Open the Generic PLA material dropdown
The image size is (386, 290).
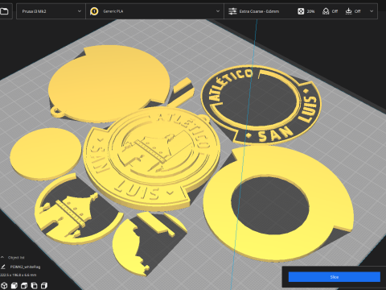(154, 11)
